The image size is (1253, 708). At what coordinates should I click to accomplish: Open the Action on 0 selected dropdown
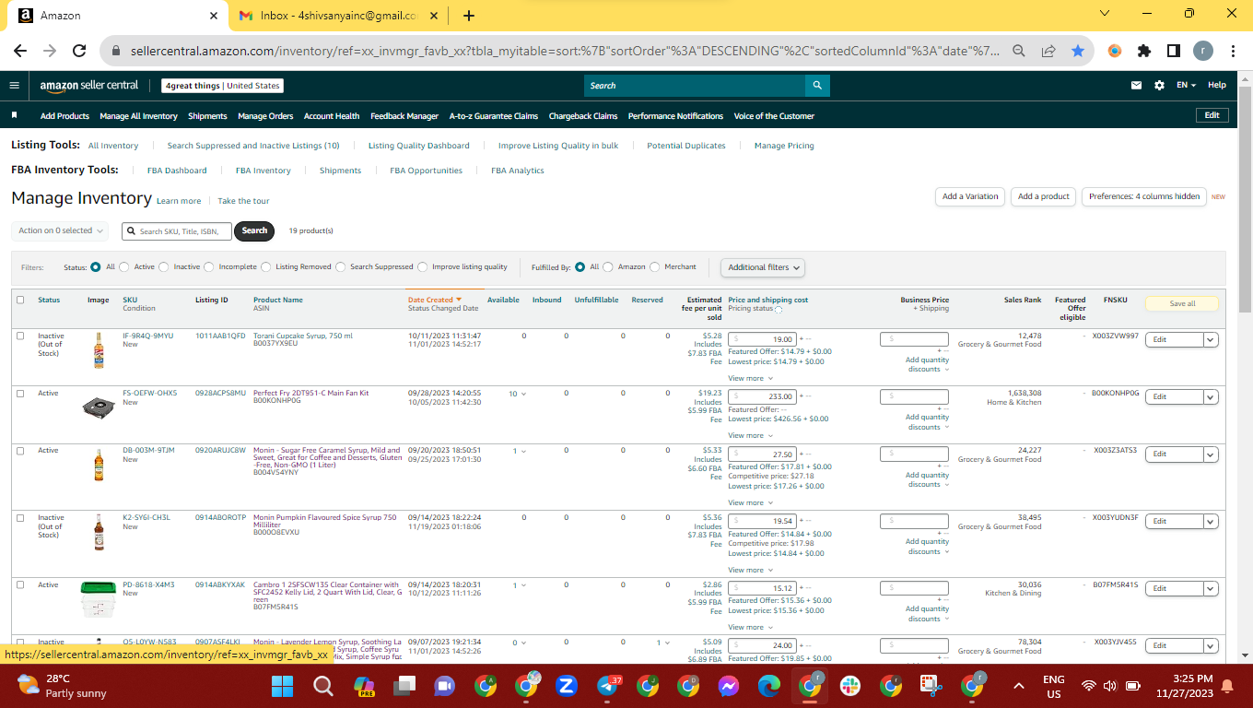coord(61,230)
